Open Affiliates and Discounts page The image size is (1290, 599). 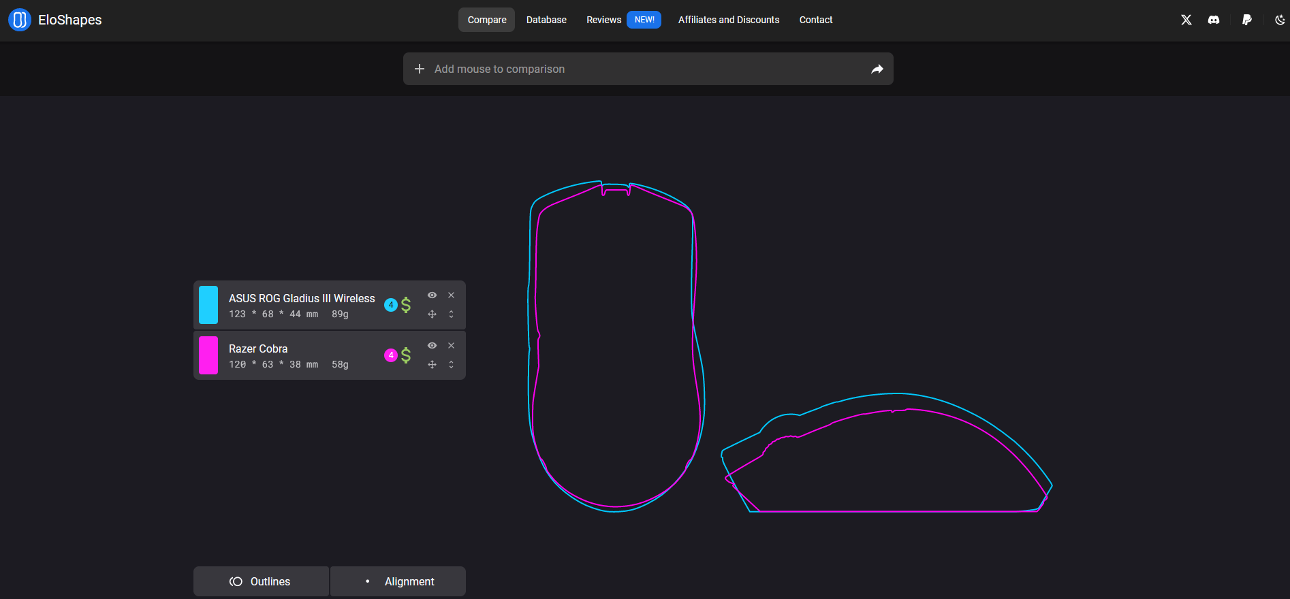click(729, 20)
